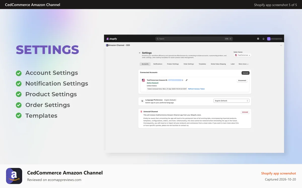The image size is (302, 188).
Task: Go to the Templates tab
Action: coord(202,64)
